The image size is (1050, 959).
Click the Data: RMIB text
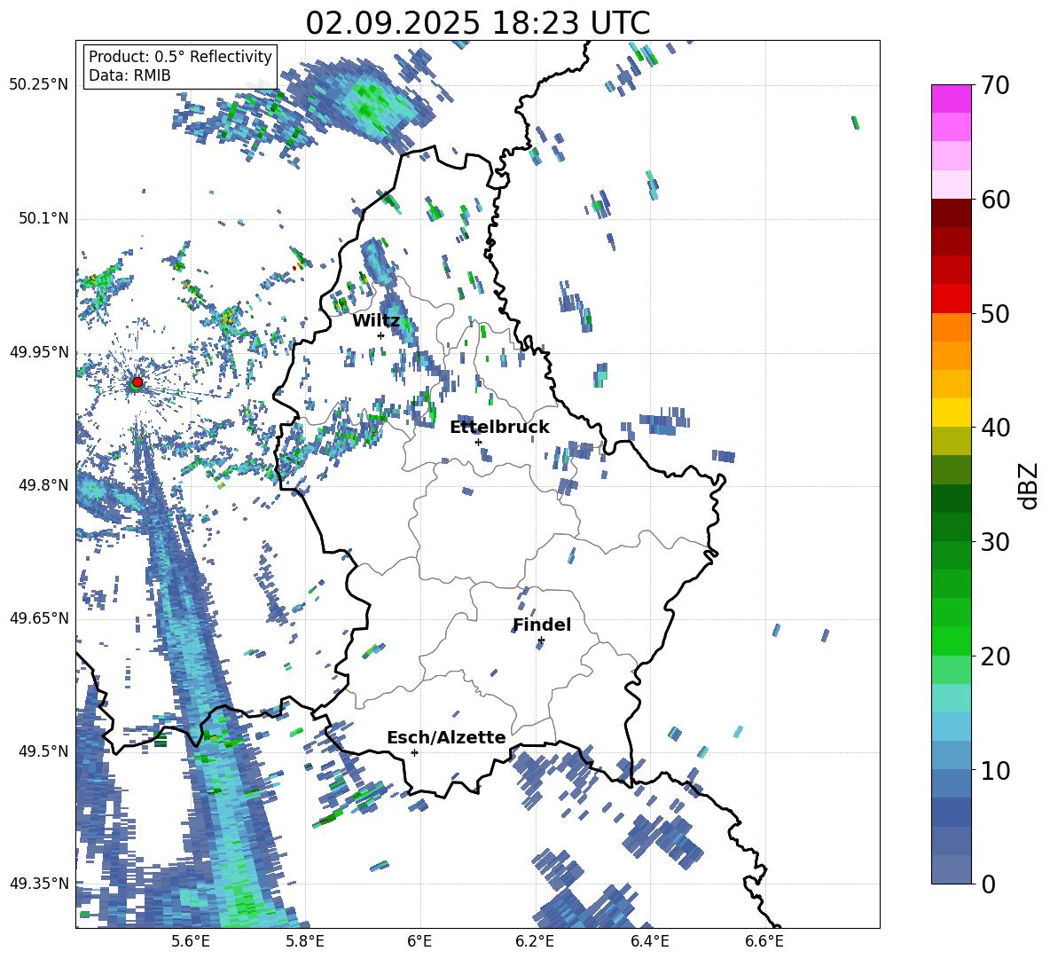129,75
